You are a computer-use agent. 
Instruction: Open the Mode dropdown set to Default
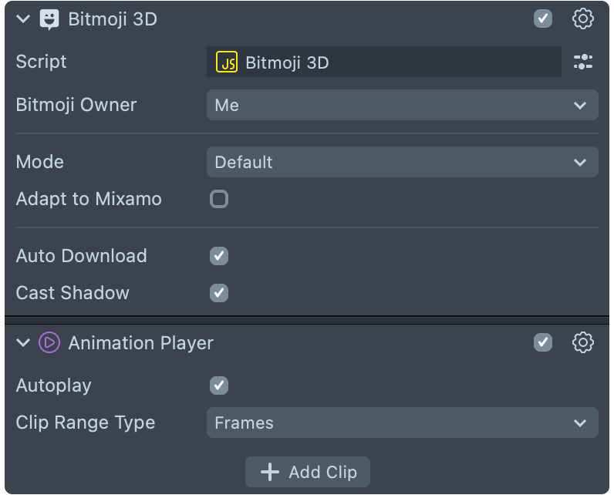pyautogui.click(x=402, y=163)
